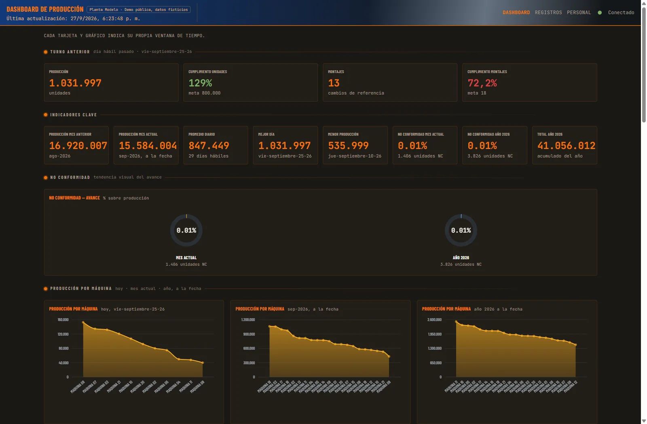647x424 pixels.
Task: Click Producción Mes Actual value 15.584.004
Action: [148, 145]
